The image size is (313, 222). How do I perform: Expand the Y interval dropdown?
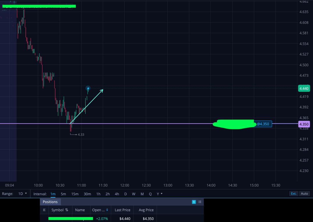click(x=160, y=194)
